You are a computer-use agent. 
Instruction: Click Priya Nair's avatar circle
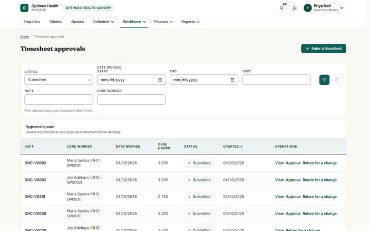pyautogui.click(x=307, y=8)
